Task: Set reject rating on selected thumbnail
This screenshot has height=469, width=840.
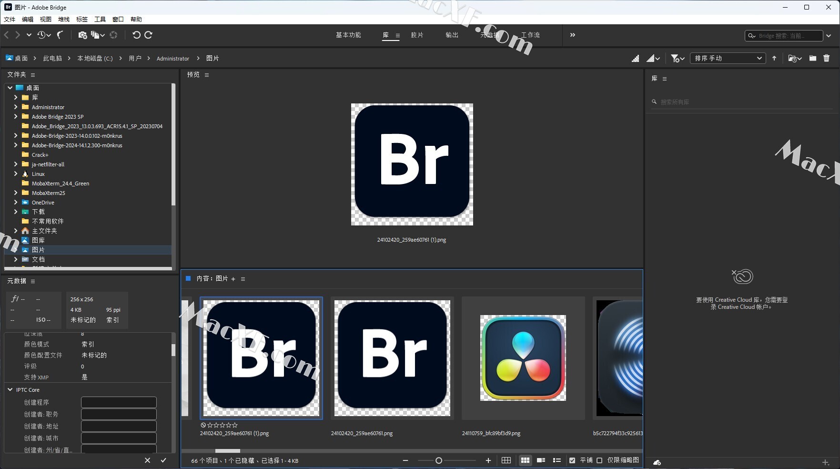Action: [x=203, y=425]
